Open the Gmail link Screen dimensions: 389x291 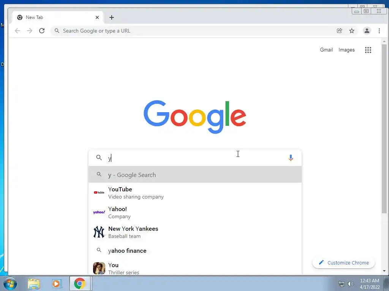[x=326, y=50]
